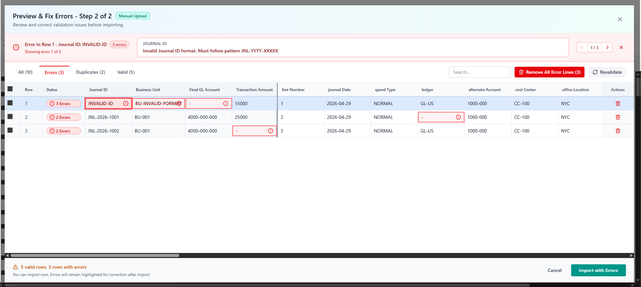The width and height of the screenshot is (641, 287).
Task: Click the error icon in INVALID-ID cell
Action: pos(126,103)
